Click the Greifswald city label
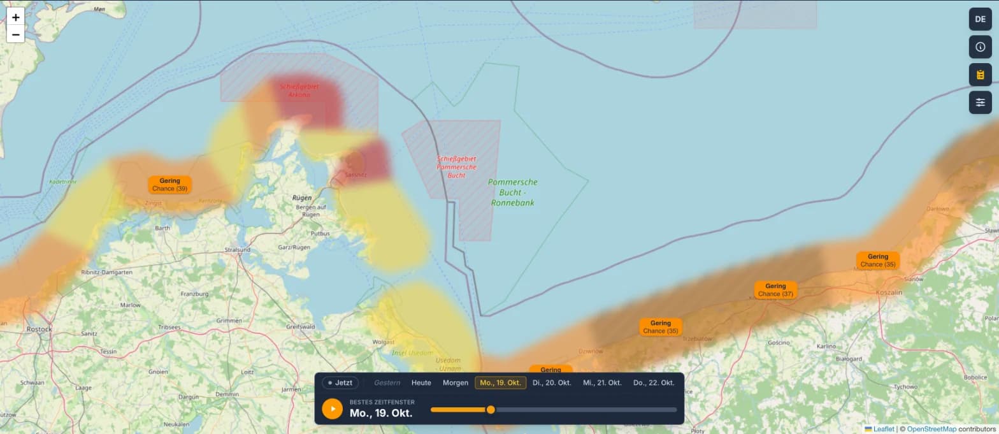The width and height of the screenshot is (999, 434). [x=301, y=326]
